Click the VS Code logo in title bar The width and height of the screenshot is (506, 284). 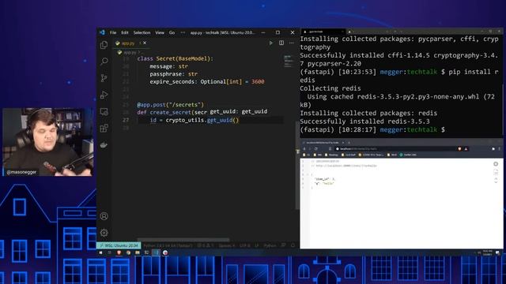[102, 32]
